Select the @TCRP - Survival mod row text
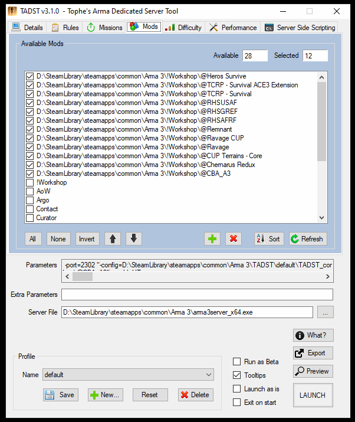The height and width of the screenshot is (422, 355). point(144,94)
